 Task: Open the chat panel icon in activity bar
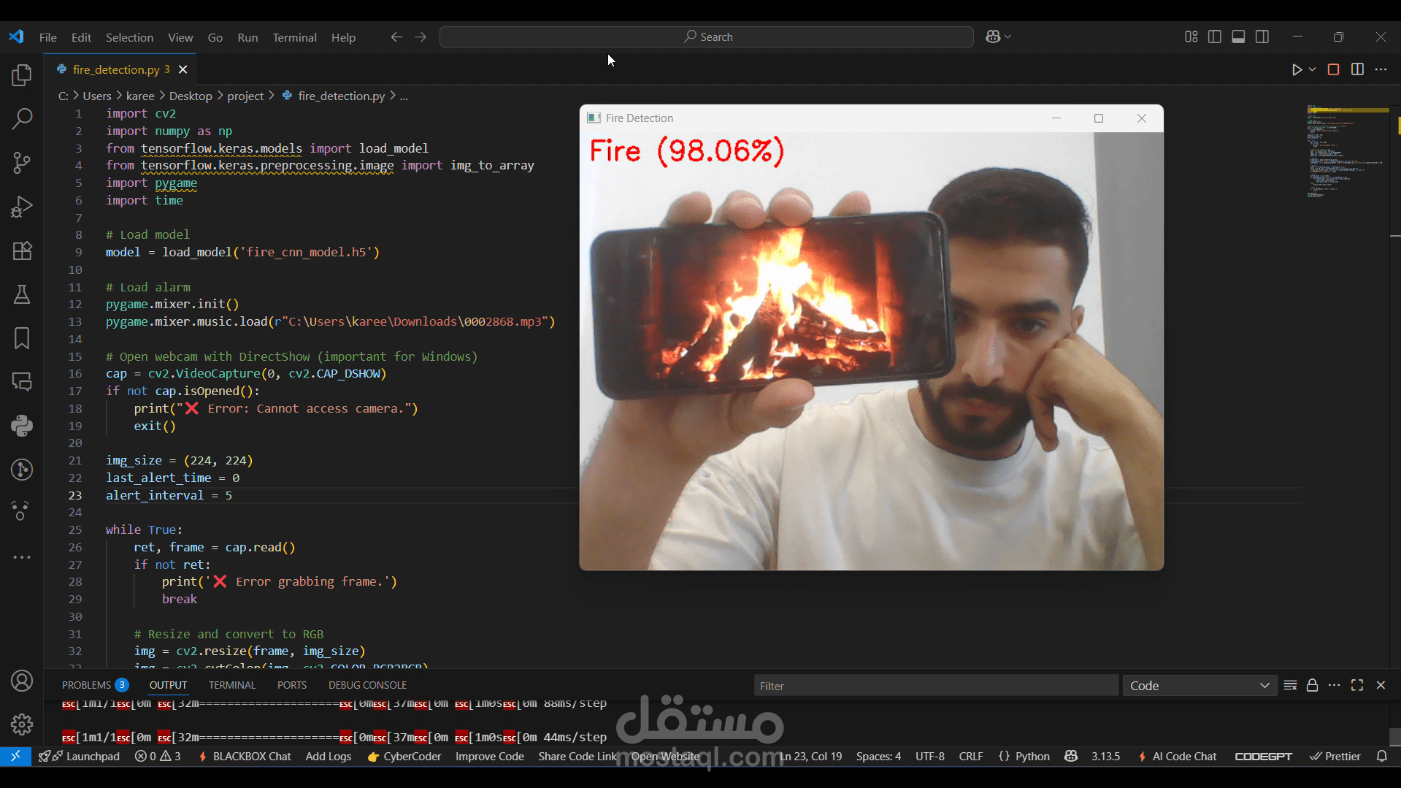22,382
